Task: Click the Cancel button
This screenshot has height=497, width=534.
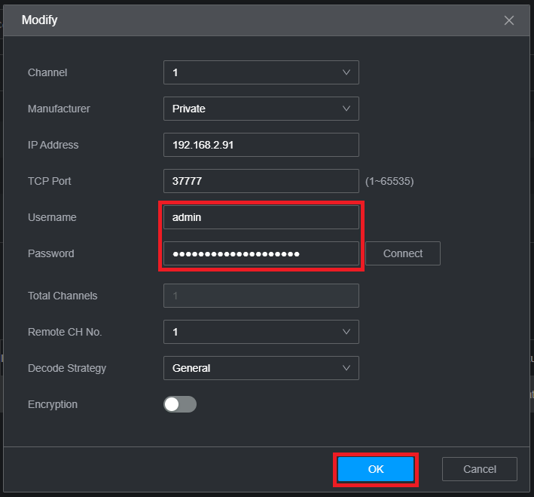Action: click(x=480, y=469)
